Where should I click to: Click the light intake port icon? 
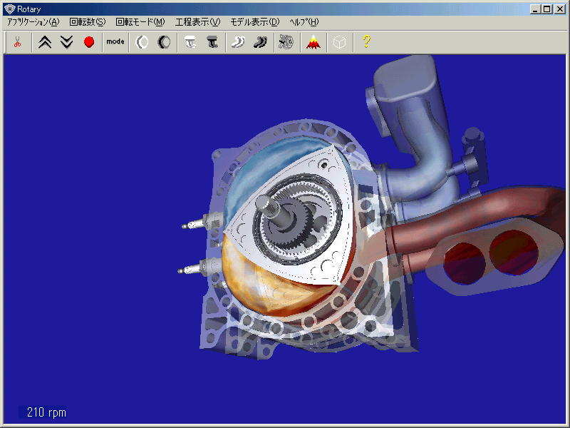click(x=190, y=42)
